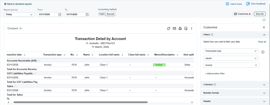Open the From date calendar picker
Viewport: 270px width, 105px height.
(x=60, y=15)
